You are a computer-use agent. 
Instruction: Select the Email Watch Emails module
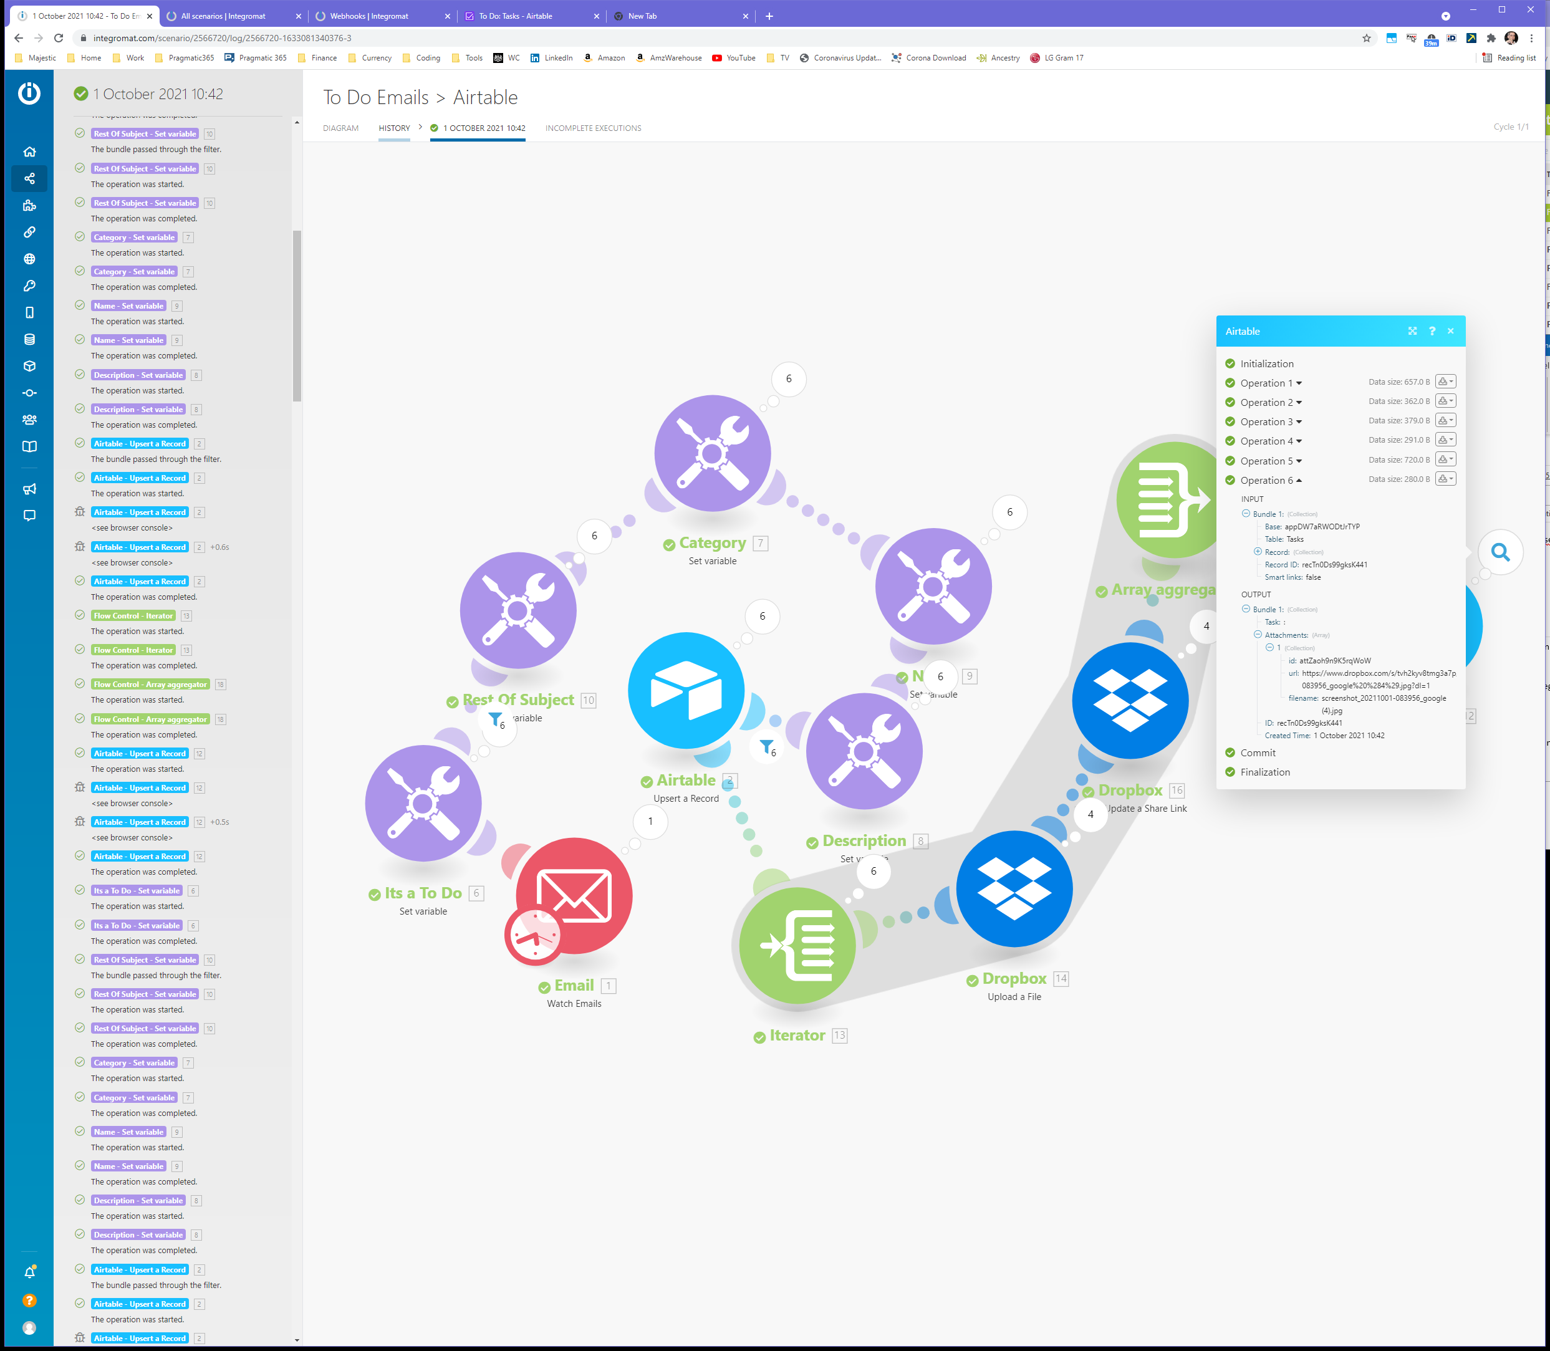[574, 897]
